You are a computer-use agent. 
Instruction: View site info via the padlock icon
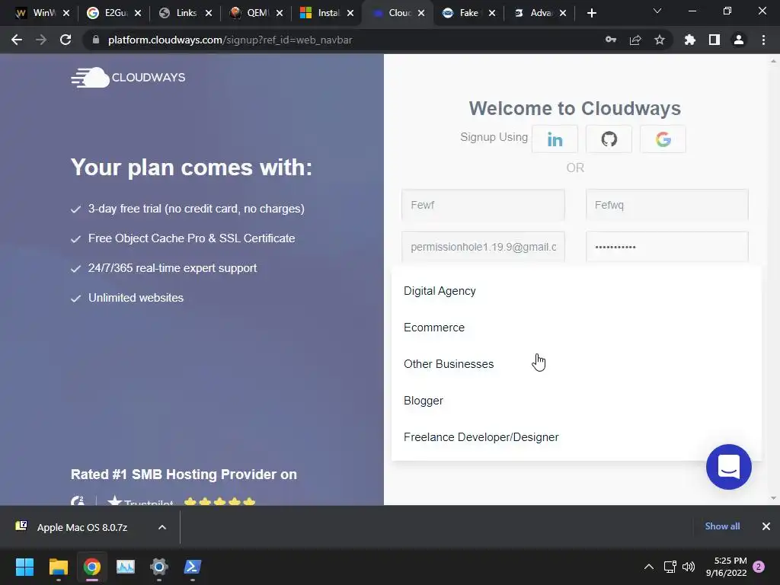tap(96, 40)
